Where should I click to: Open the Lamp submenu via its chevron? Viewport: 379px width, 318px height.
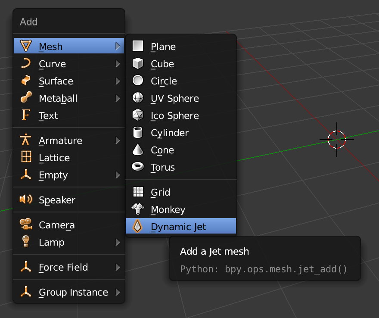click(x=118, y=242)
